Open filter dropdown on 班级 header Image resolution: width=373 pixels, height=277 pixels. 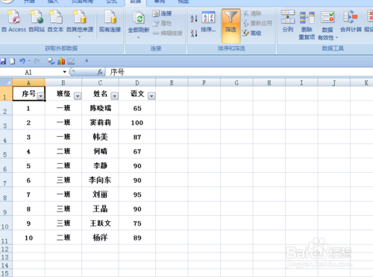pyautogui.click(x=78, y=96)
